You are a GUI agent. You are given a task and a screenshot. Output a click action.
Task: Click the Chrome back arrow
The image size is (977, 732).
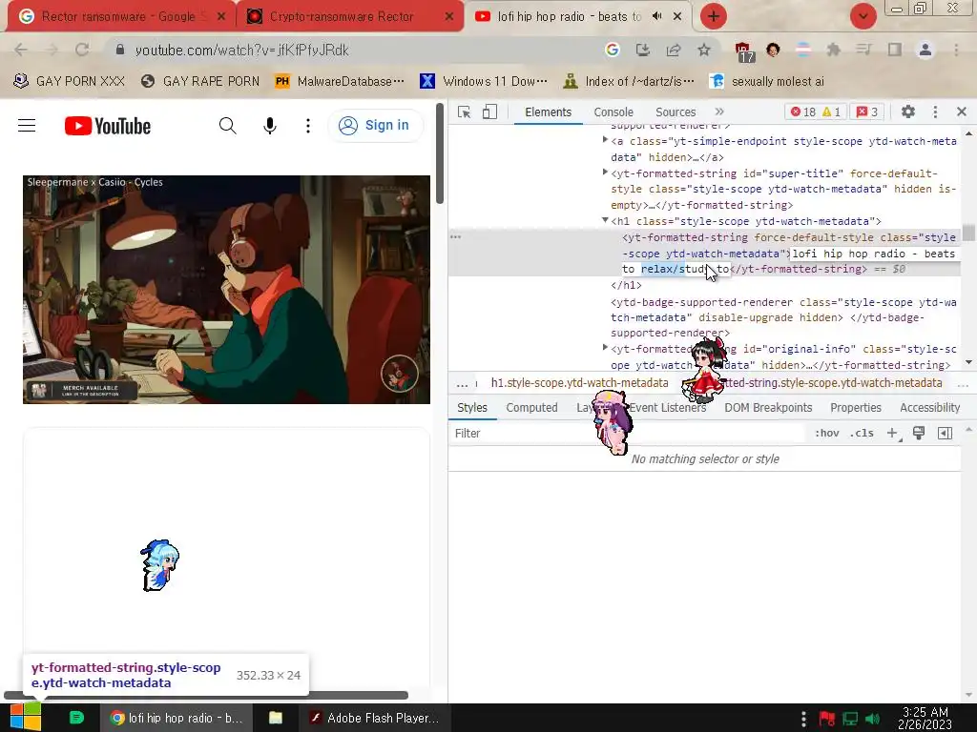pos(21,50)
